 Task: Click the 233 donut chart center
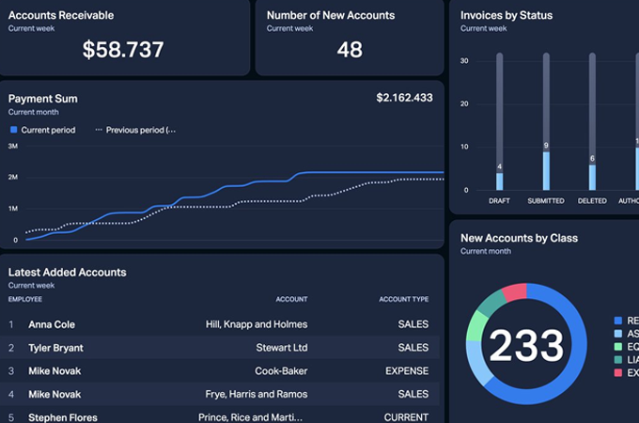525,347
